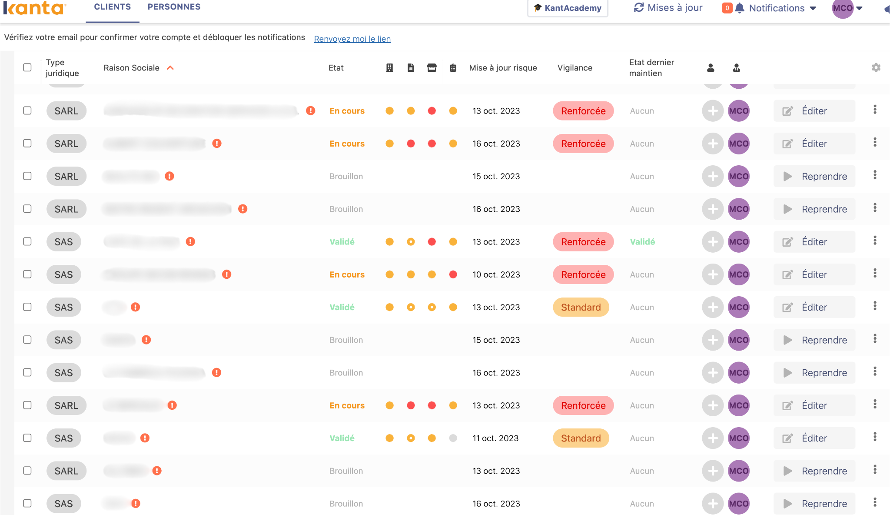Open KantAcademy button

[x=568, y=8]
